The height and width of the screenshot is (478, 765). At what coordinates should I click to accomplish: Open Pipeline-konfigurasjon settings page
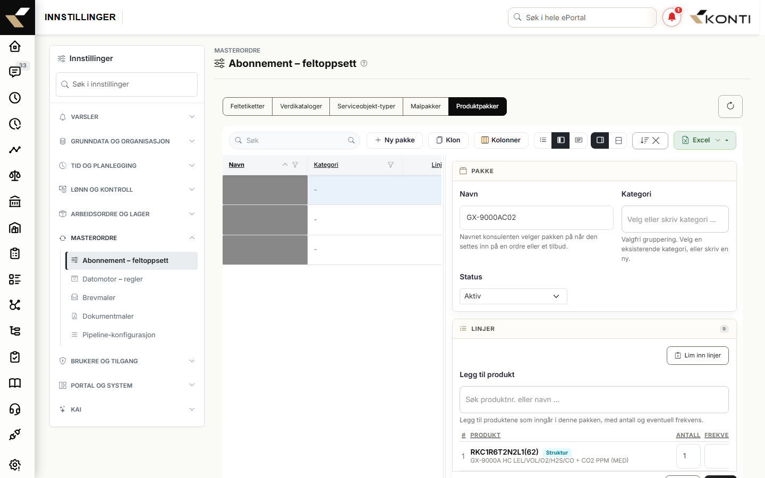pos(132,335)
